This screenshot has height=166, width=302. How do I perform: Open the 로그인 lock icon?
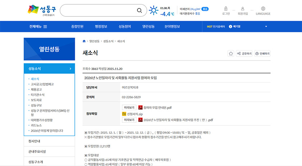226,9
